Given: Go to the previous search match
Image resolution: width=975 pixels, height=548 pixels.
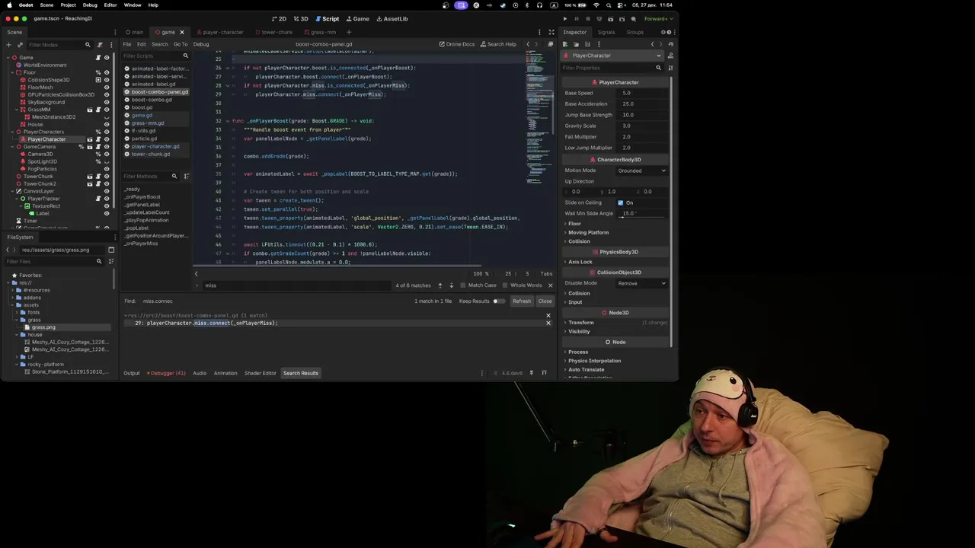Looking at the screenshot, I should (x=440, y=285).
